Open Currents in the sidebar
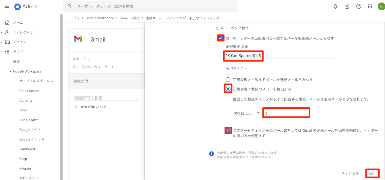This screenshot has height=180, width=385. (x=26, y=100)
